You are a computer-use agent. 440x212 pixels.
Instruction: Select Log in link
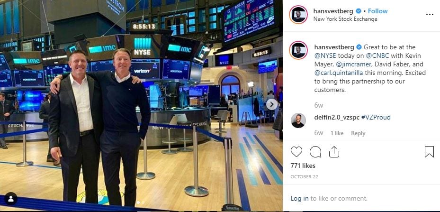coord(299,199)
